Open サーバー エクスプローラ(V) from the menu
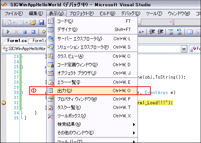The width and height of the screenshot is (201, 143). (x=92, y=39)
